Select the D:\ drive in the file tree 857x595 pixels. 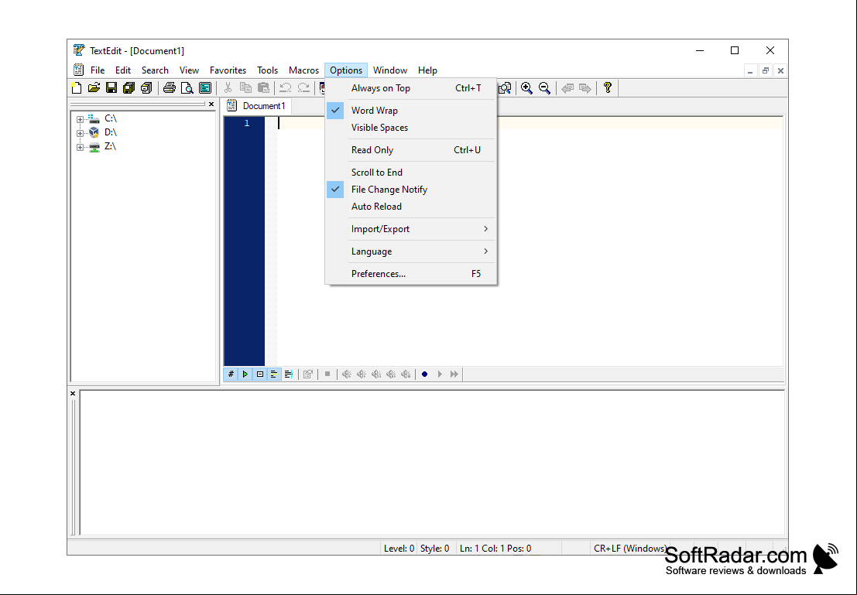[x=111, y=132]
